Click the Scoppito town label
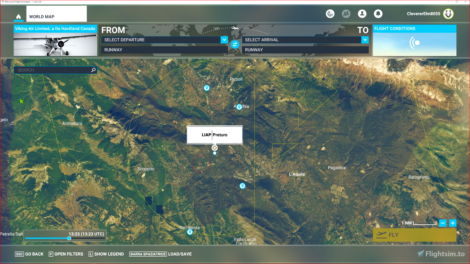This screenshot has width=470, height=264. (x=146, y=169)
